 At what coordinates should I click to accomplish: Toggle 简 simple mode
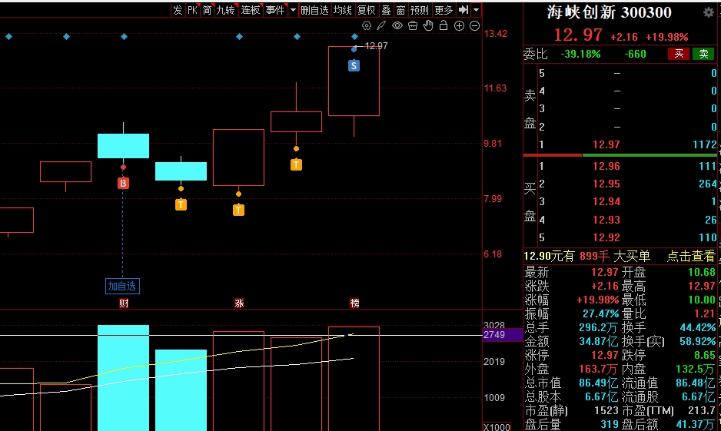208,10
